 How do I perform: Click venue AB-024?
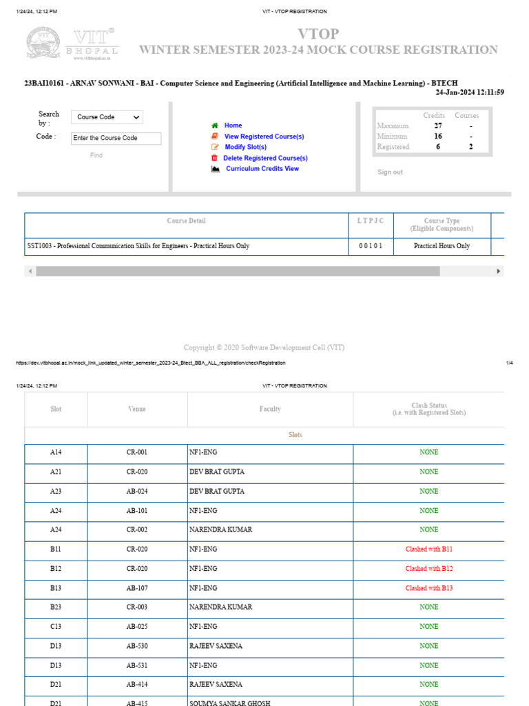[137, 491]
